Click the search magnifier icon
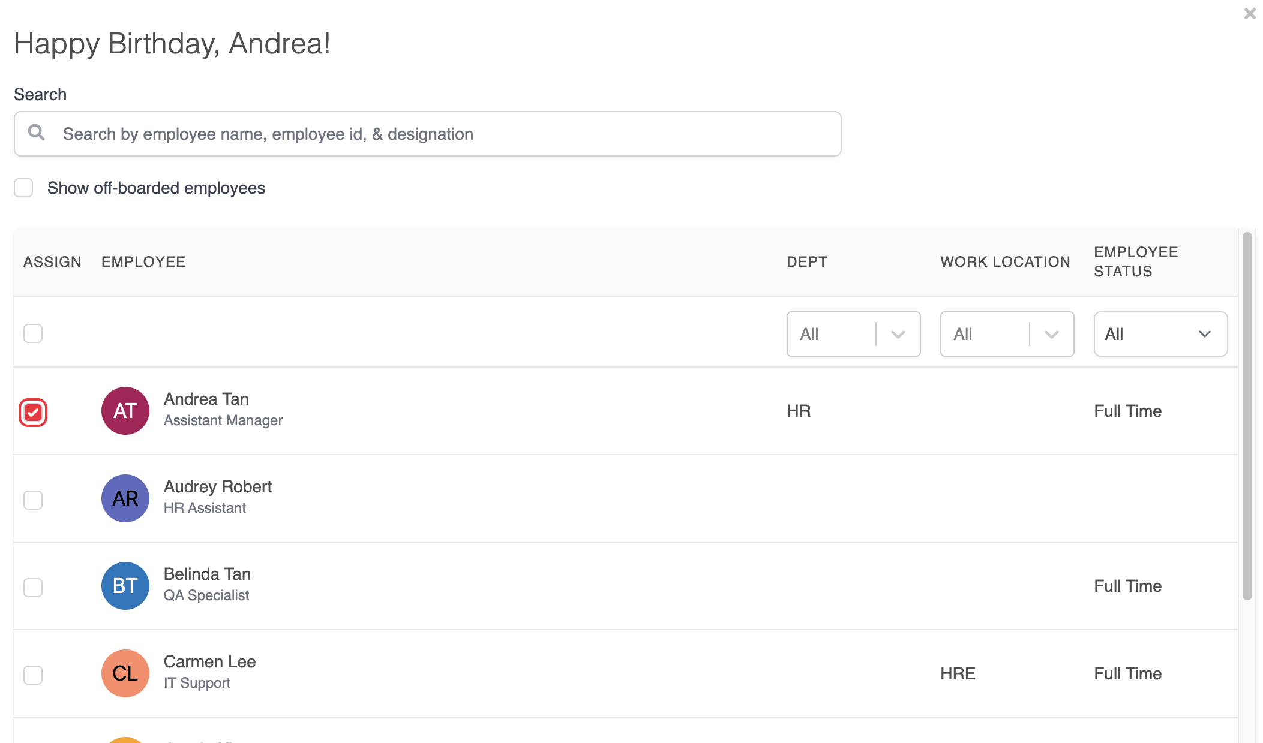 click(37, 133)
